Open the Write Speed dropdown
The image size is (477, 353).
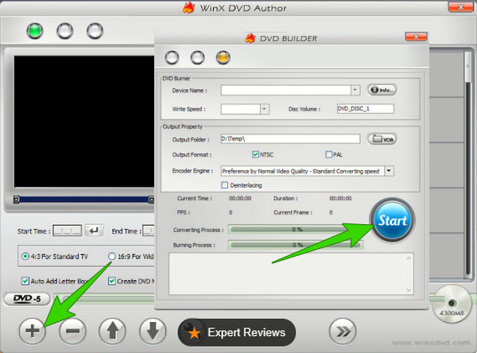tap(265, 109)
